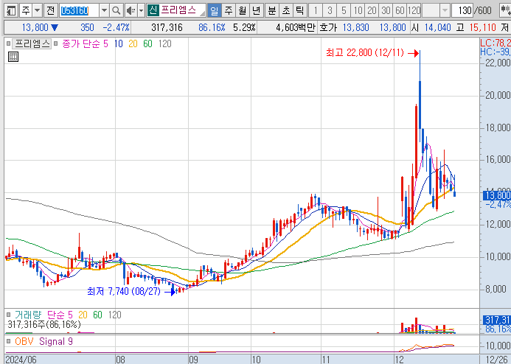511x364 pixels.
Task: Click the speaker sound alert icon
Action: coord(131,11)
